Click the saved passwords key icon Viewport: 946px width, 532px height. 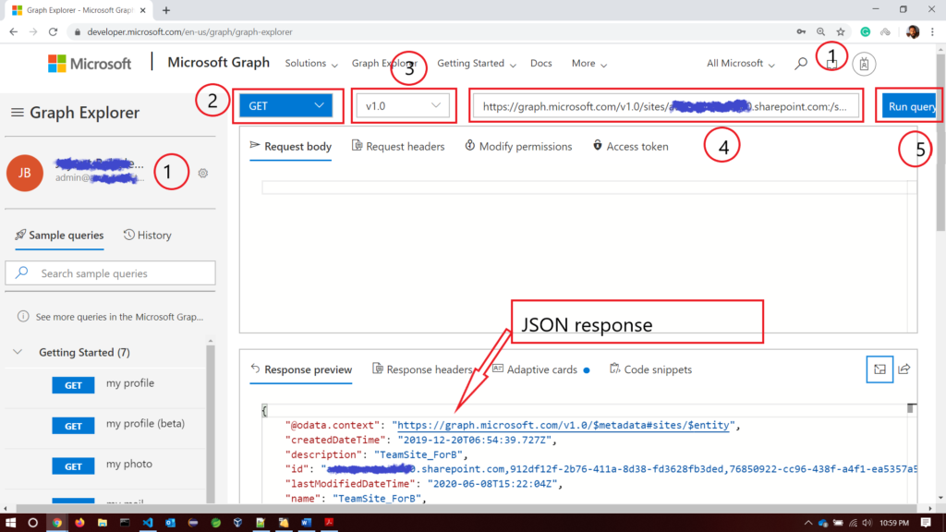click(x=801, y=32)
